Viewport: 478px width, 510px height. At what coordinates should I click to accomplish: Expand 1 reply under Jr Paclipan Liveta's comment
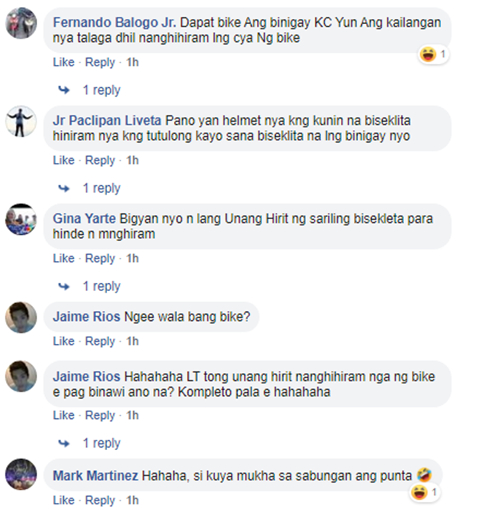point(101,188)
